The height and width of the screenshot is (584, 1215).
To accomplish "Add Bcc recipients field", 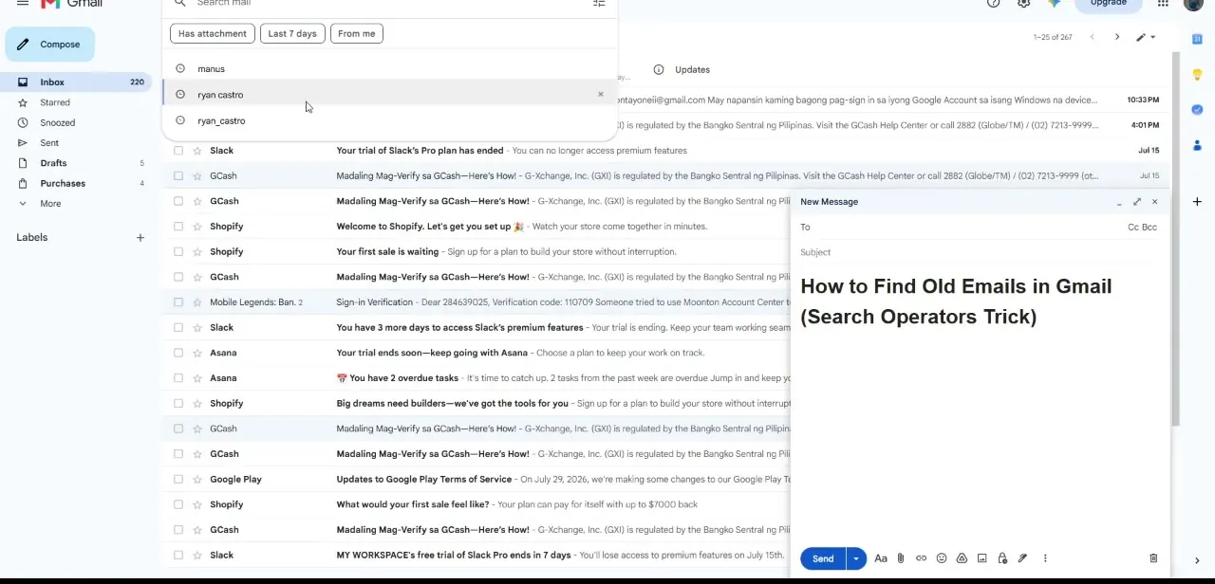I will pyautogui.click(x=1150, y=228).
